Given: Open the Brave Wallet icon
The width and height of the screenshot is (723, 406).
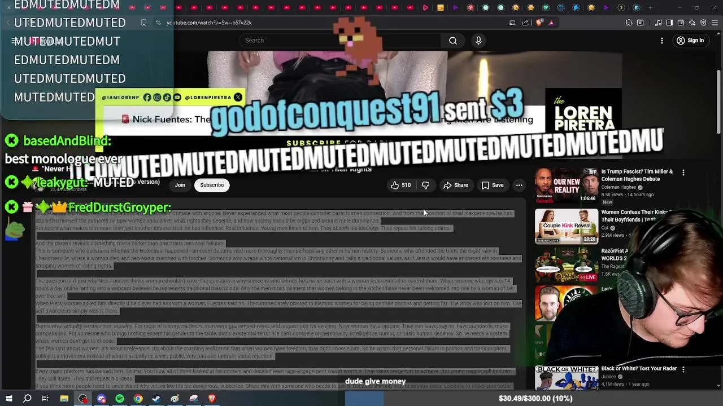Looking at the screenshot, I should tap(681, 23).
